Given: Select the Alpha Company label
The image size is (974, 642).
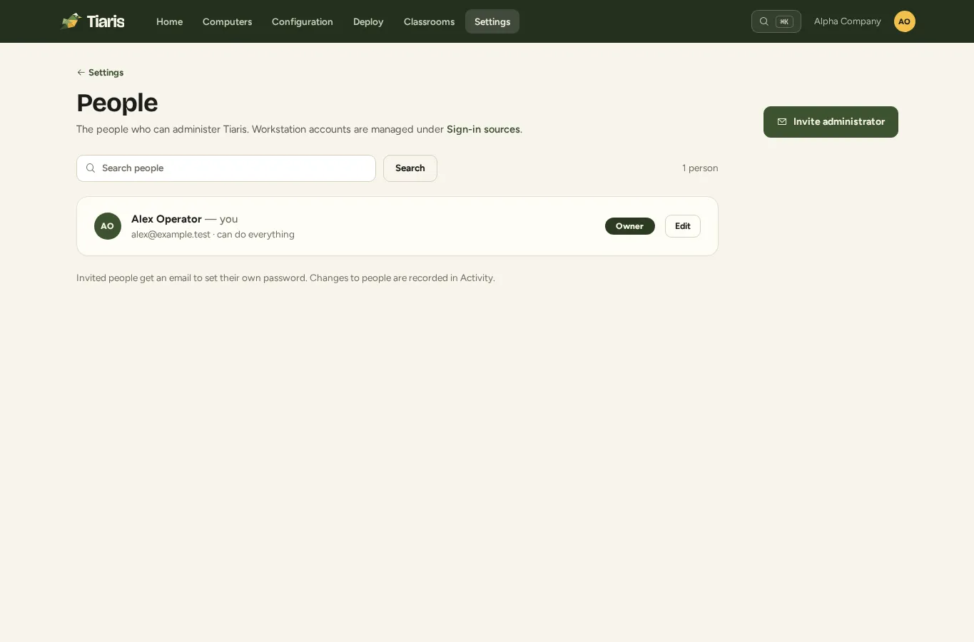Looking at the screenshot, I should click(847, 21).
